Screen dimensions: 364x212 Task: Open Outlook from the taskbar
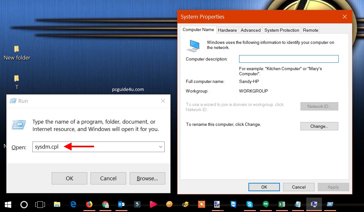(x=121, y=204)
